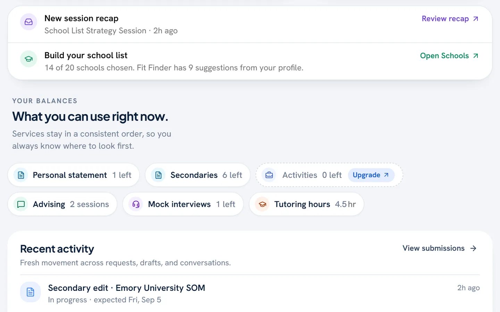Upgrade the Activities balance
The height and width of the screenshot is (312, 500).
[371, 175]
